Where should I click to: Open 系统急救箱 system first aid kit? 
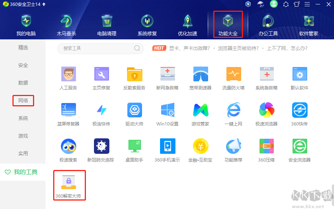pos(266,78)
